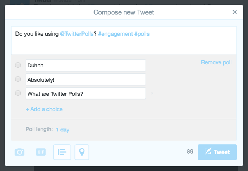The height and width of the screenshot is (171, 248).
Task: Click the Remove poll link
Action: coord(216,62)
